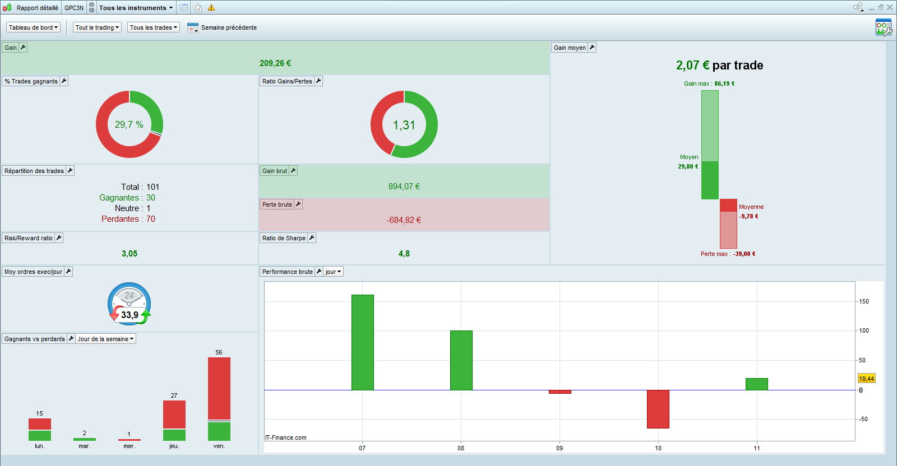Screen dimensions: 897x466
Task: Click the copy report icon
Action: [198, 8]
